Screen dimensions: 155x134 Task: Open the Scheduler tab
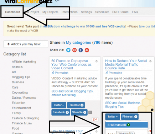(102, 12)
